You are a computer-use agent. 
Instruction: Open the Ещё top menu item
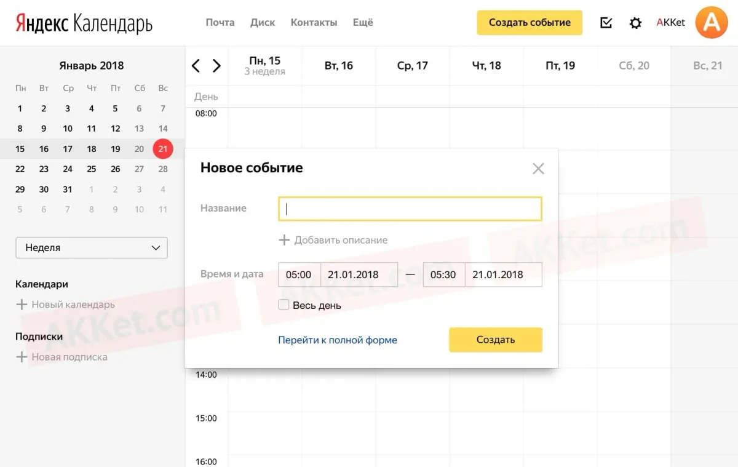pos(363,23)
